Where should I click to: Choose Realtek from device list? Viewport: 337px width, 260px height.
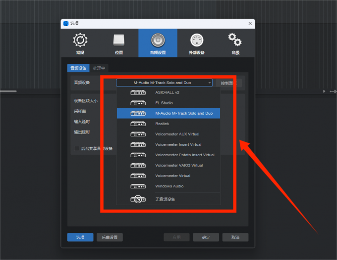pyautogui.click(x=168, y=124)
